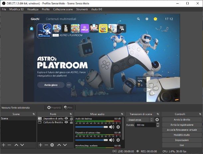Open Dispositivo di cattura video audio gear
The image size is (203, 154).
point(118,140)
